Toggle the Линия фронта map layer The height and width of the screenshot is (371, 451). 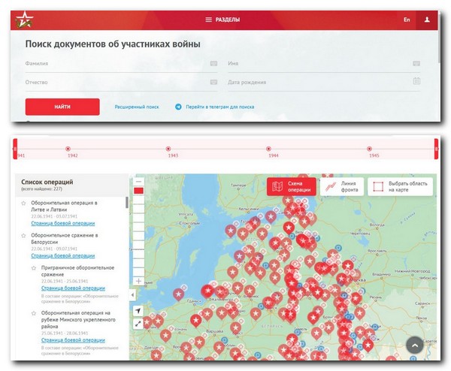(342, 187)
